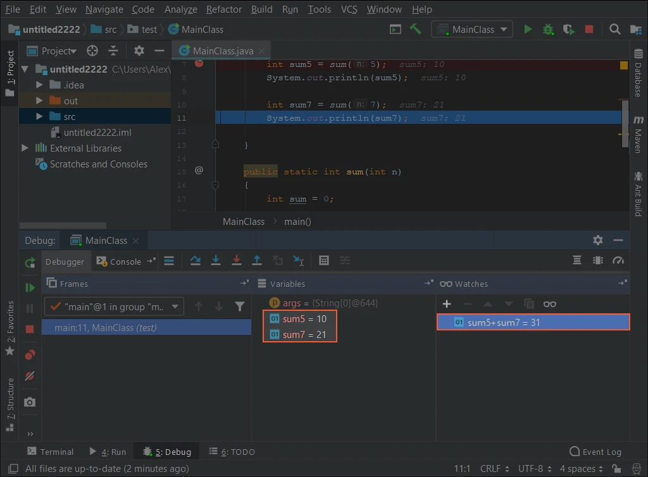Select the sum5+sum7 = 31 watch

coord(533,322)
